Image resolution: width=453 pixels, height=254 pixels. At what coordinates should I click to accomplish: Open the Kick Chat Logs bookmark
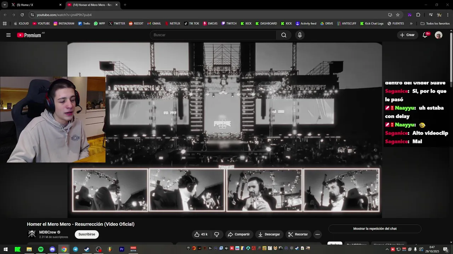pyautogui.click(x=372, y=24)
